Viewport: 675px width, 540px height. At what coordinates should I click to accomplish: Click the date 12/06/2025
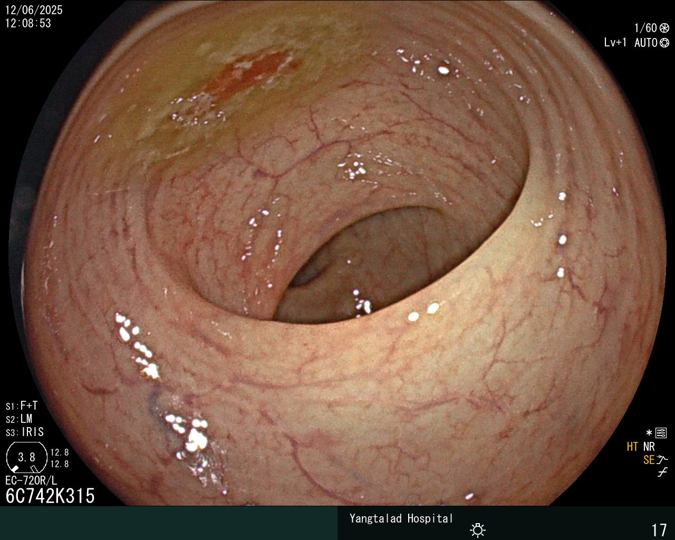click(34, 10)
